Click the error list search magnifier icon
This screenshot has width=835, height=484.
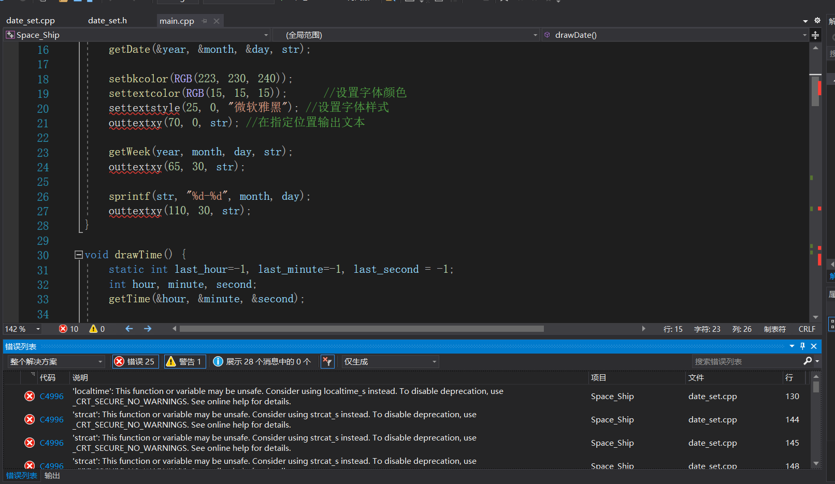(808, 361)
